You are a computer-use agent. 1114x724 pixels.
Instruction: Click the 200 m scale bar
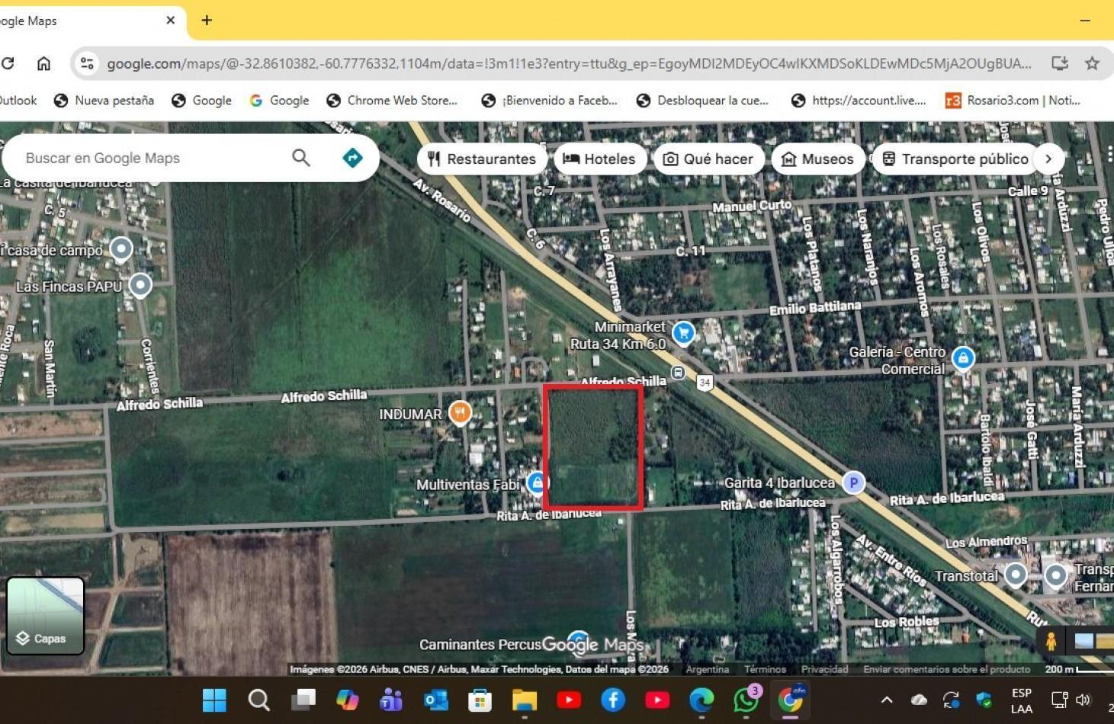tap(1078, 669)
